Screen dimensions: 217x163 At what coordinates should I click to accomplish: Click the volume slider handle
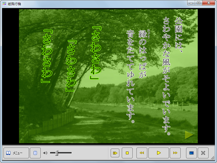57,153
